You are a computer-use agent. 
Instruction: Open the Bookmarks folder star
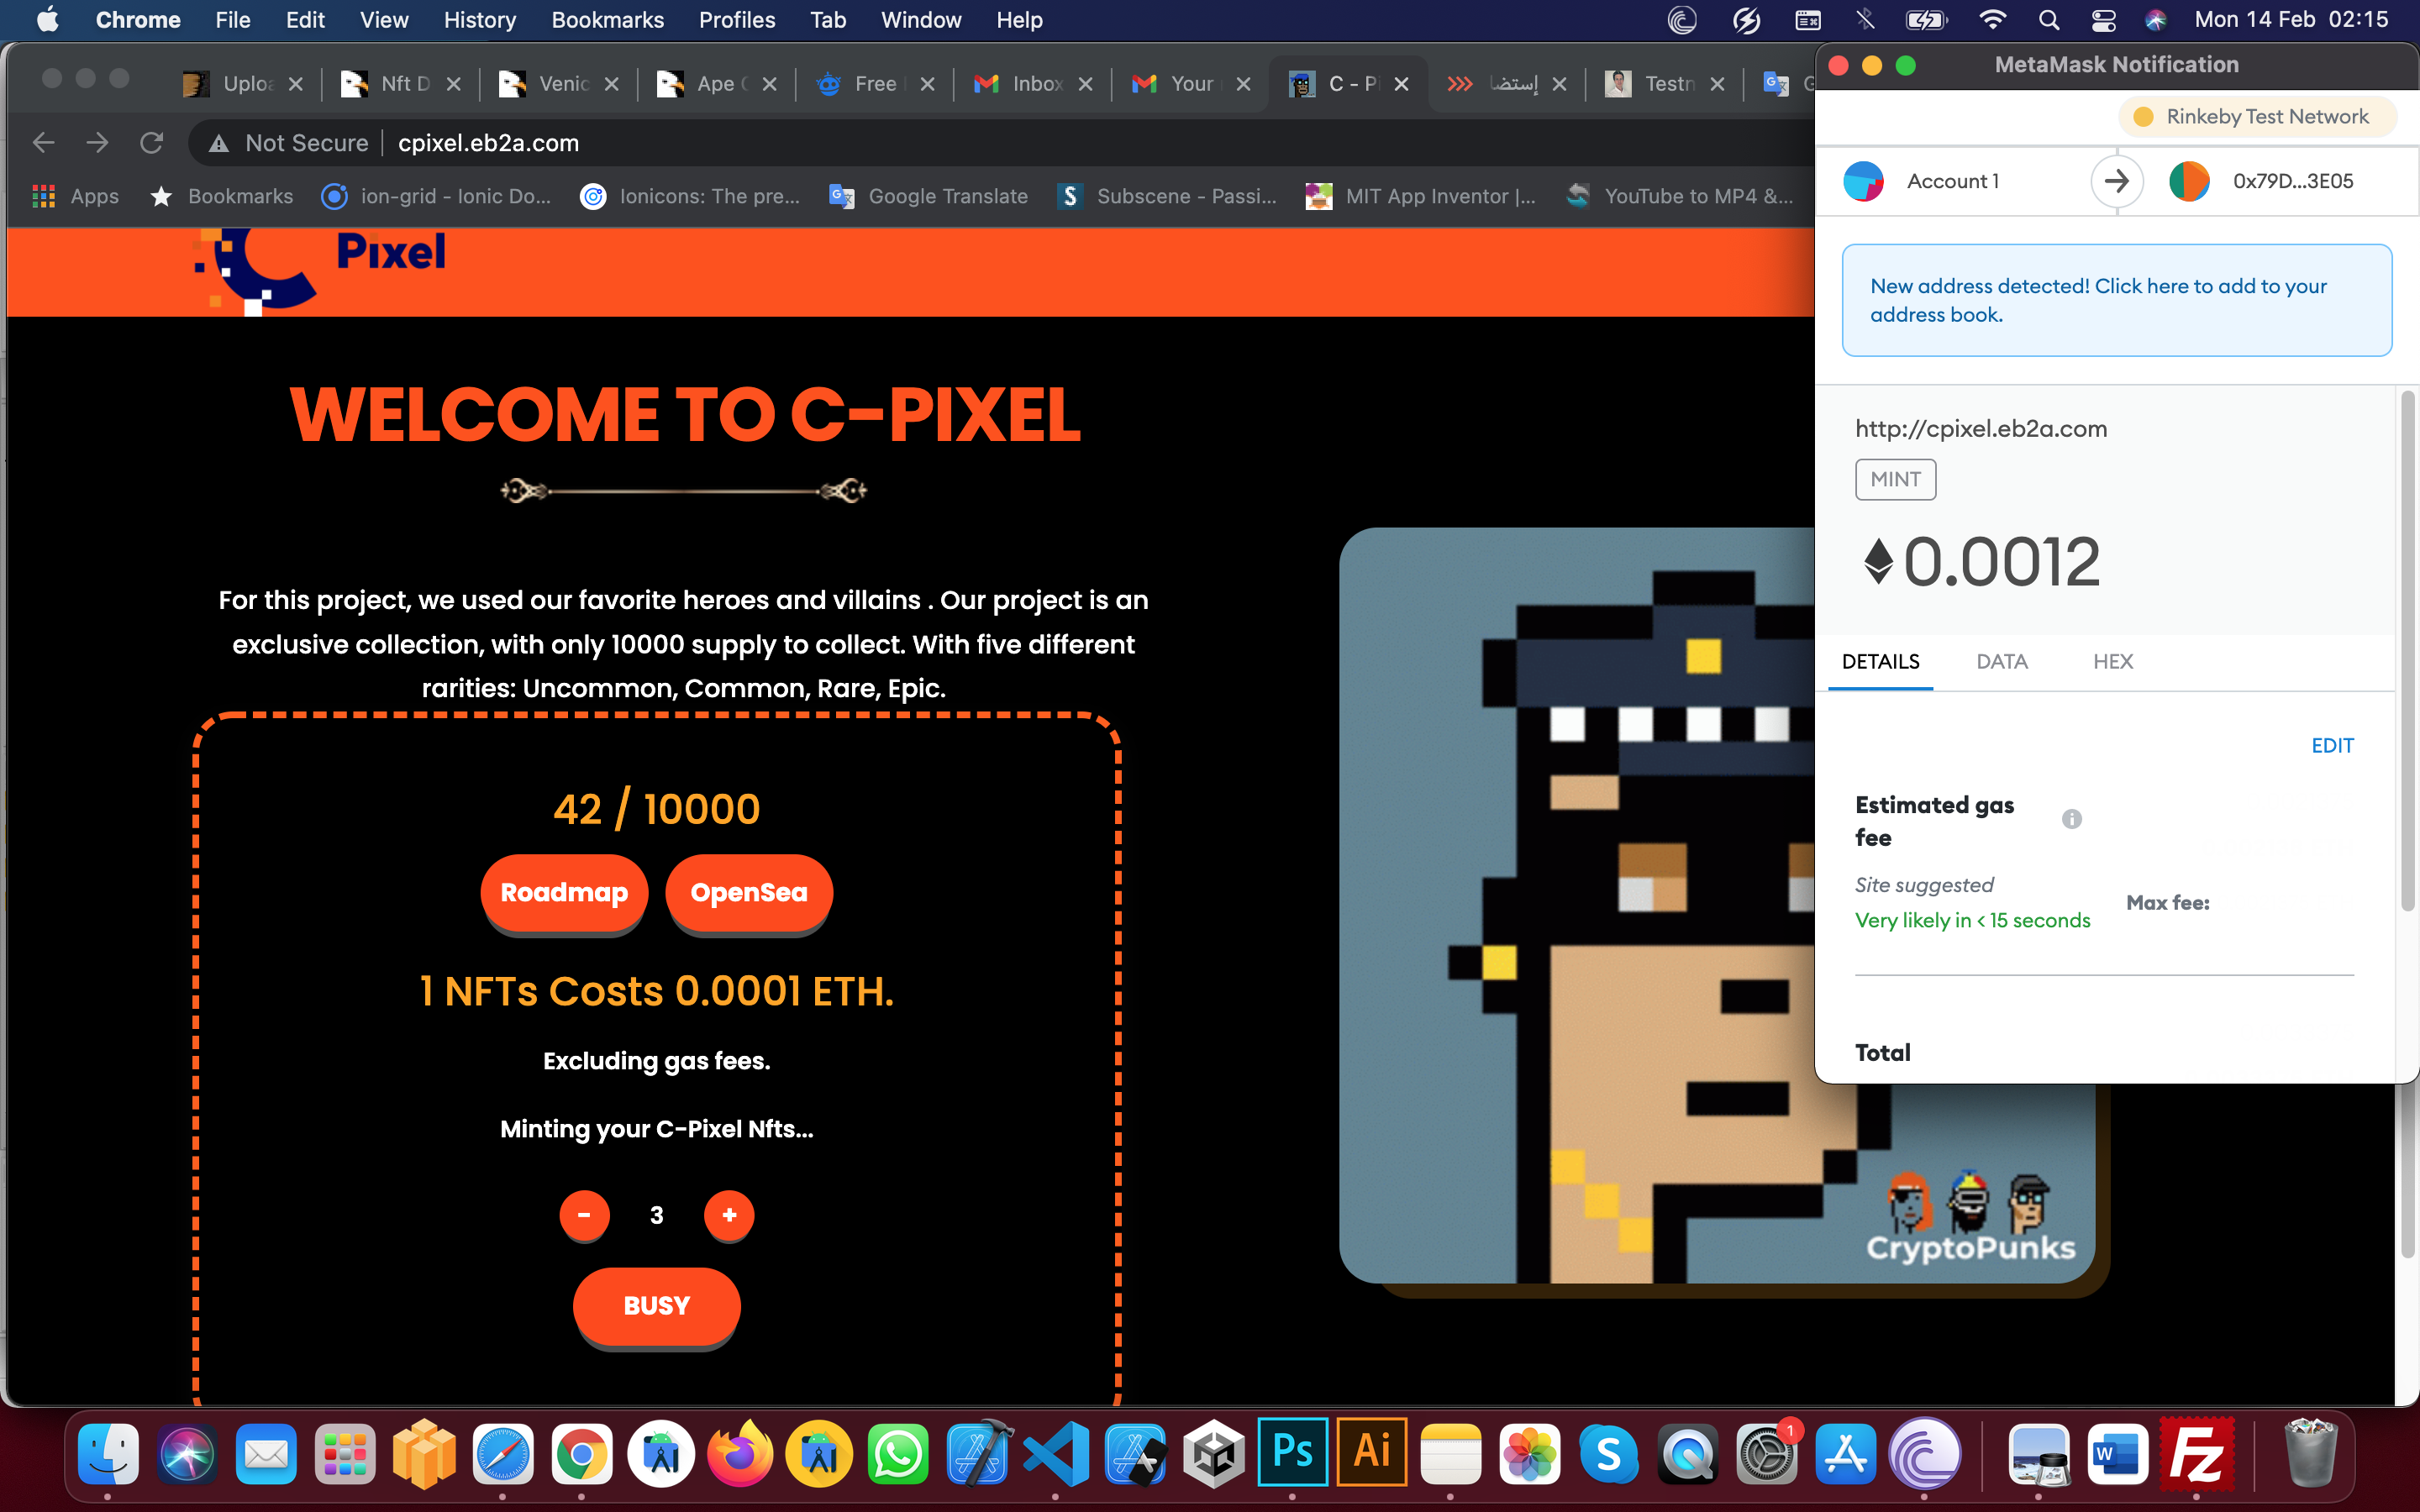(x=221, y=196)
